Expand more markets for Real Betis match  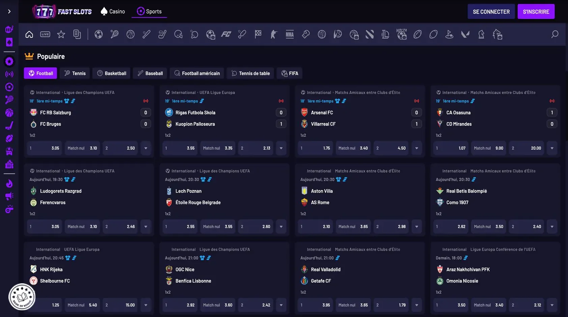[x=552, y=227]
